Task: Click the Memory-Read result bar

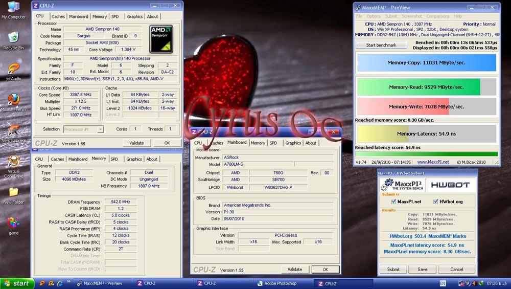Action: (x=427, y=87)
